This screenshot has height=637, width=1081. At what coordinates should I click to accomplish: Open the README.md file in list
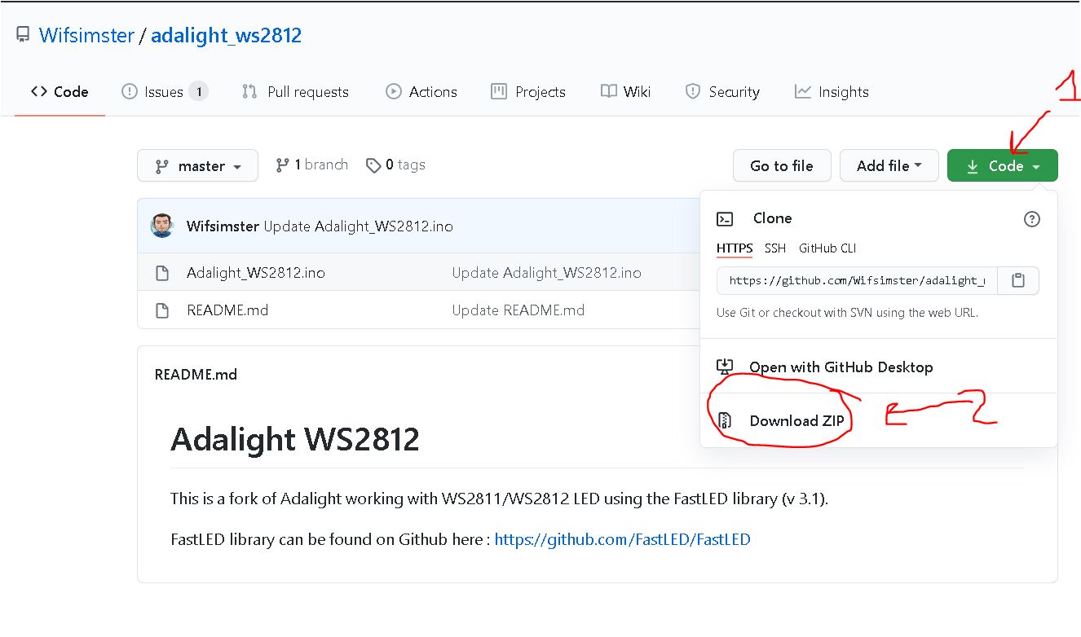[x=227, y=310]
